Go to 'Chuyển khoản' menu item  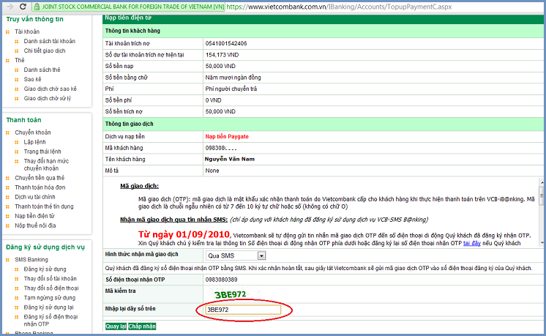pos(33,132)
